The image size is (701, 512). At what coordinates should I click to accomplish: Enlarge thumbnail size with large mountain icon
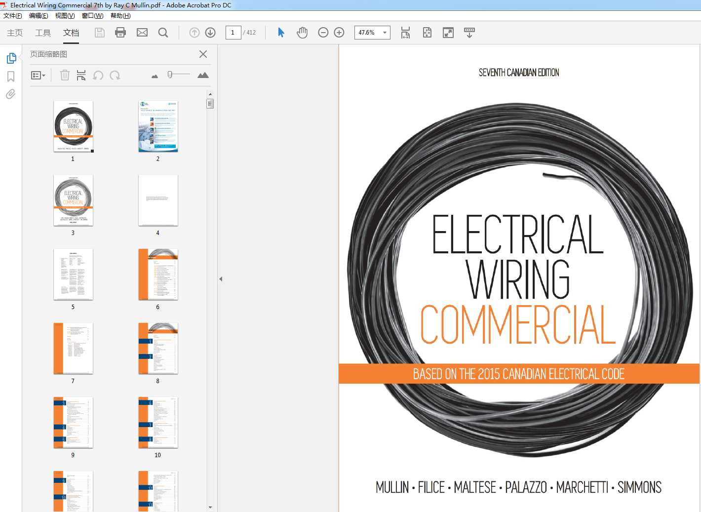203,75
